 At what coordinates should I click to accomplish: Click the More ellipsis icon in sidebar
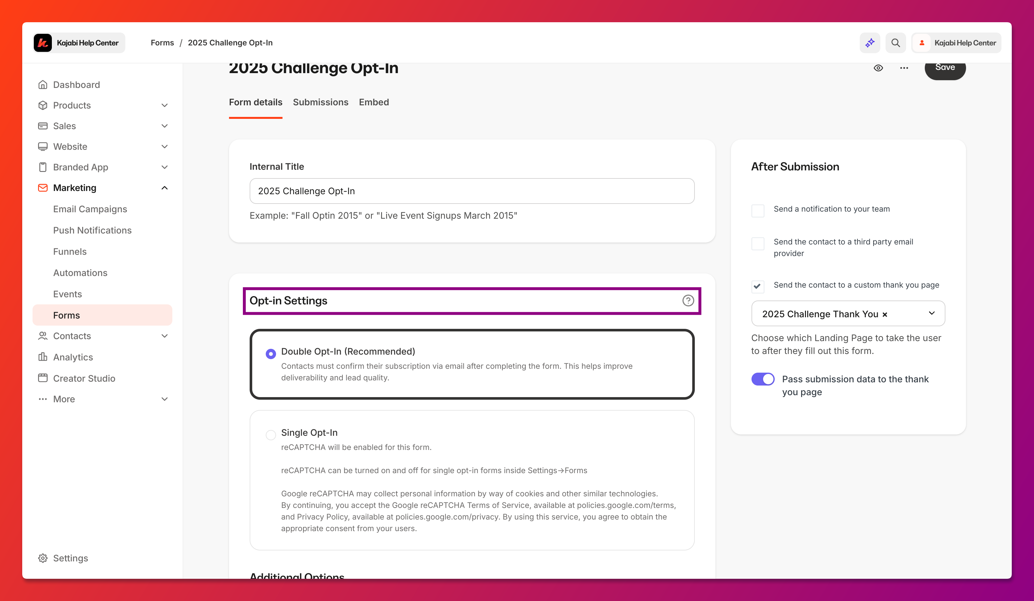43,399
